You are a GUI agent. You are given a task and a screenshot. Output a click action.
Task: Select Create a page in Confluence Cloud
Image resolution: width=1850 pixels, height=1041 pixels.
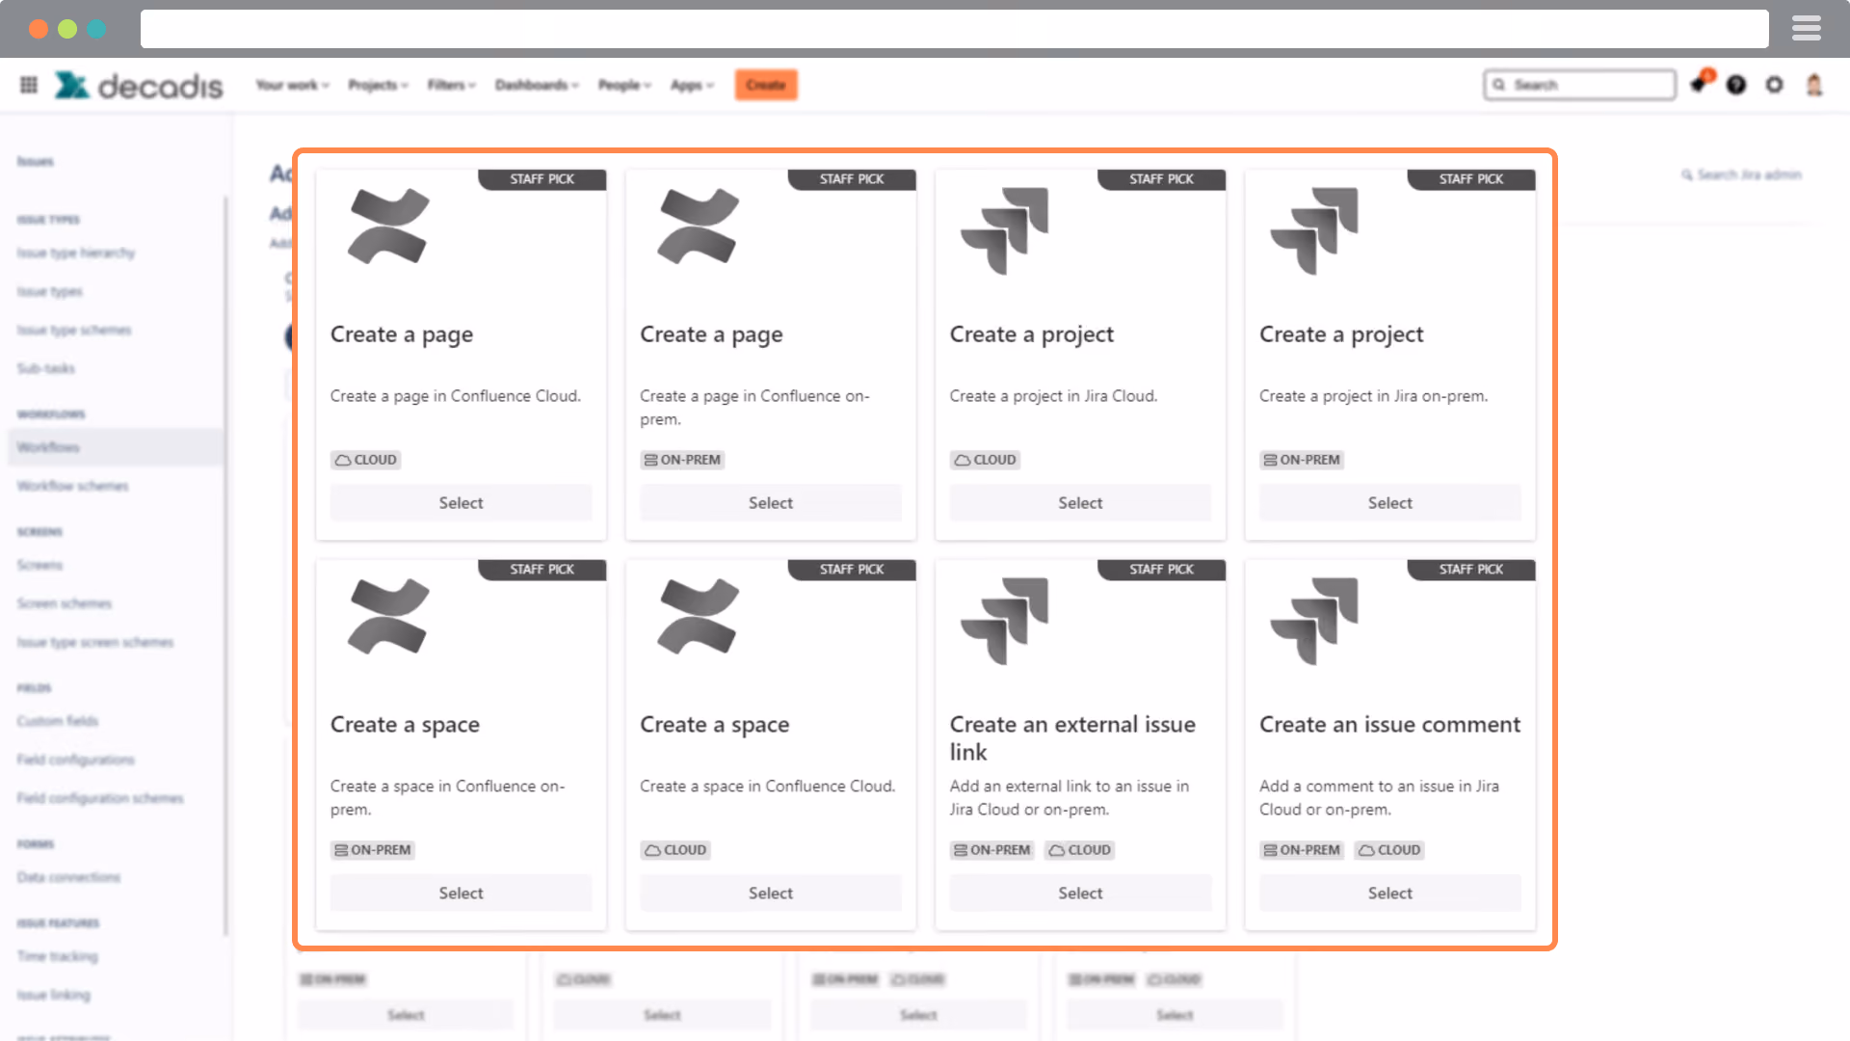(x=462, y=503)
